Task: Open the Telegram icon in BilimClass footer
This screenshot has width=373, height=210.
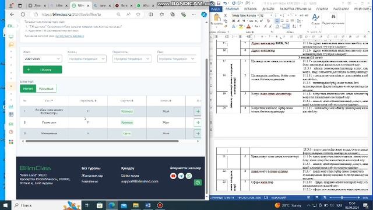Action: pyautogui.click(x=181, y=176)
